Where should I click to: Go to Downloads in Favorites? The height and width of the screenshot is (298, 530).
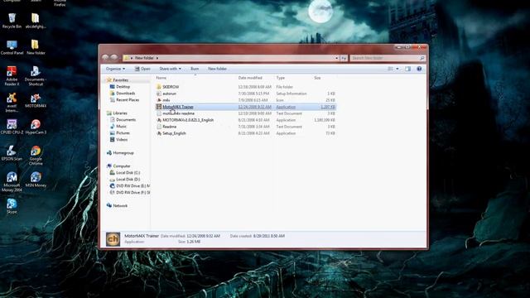(x=125, y=94)
